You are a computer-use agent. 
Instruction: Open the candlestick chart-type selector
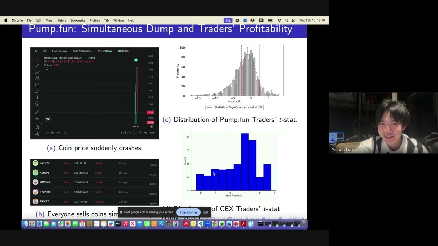pyautogui.click(x=45, y=51)
